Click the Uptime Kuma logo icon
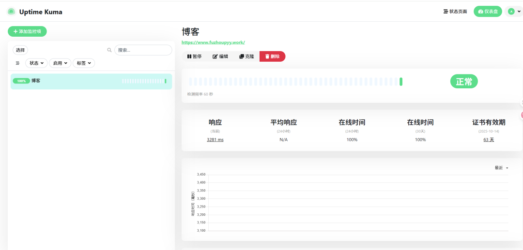The width and height of the screenshot is (523, 250). [x=11, y=12]
